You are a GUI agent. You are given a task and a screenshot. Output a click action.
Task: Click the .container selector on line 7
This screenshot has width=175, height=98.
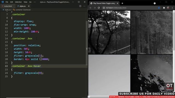pyautogui.click(x=18, y=14)
